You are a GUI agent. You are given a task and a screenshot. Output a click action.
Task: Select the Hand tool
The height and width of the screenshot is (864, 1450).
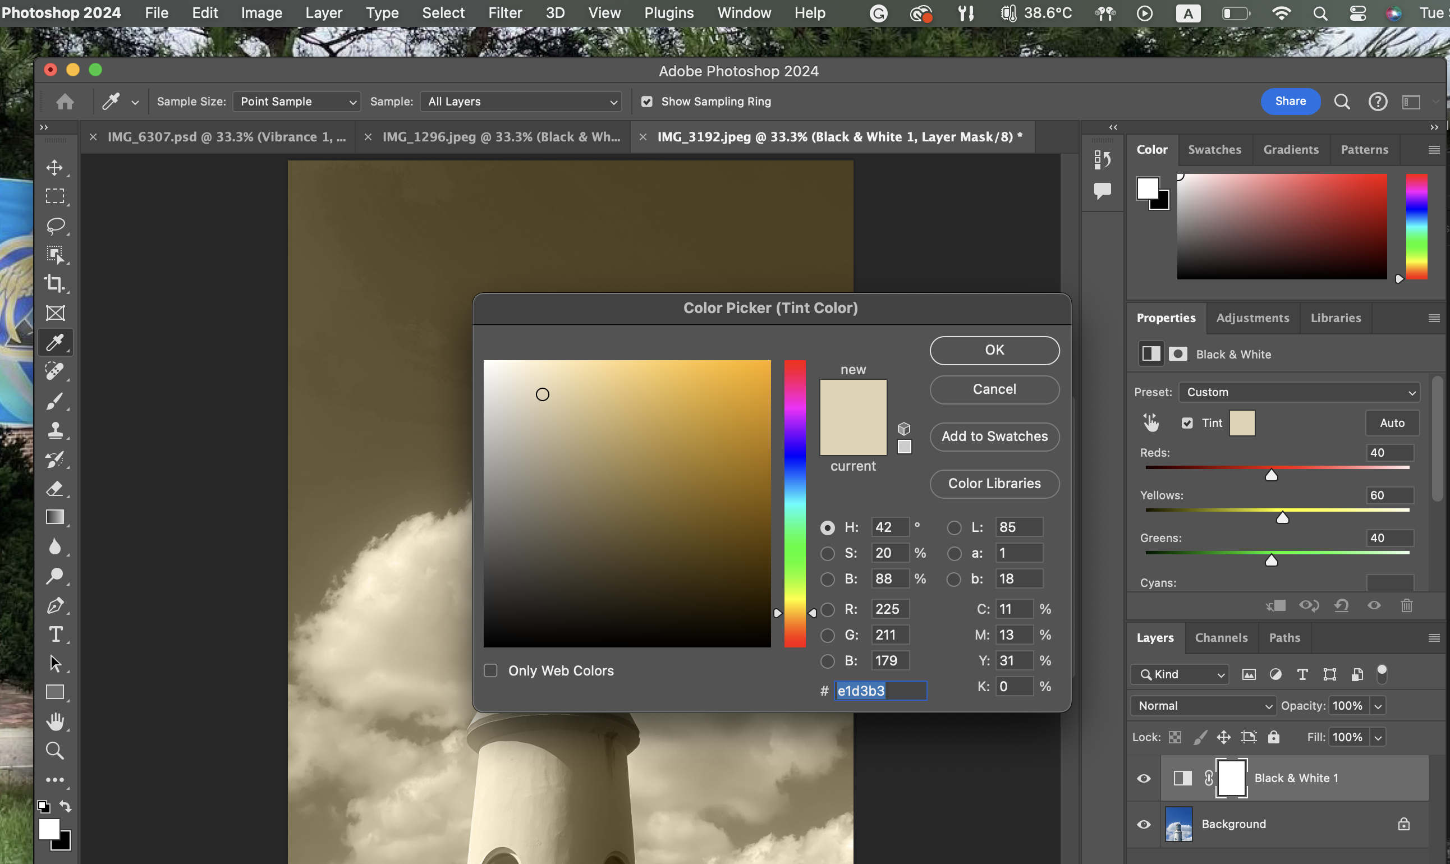coord(55,721)
